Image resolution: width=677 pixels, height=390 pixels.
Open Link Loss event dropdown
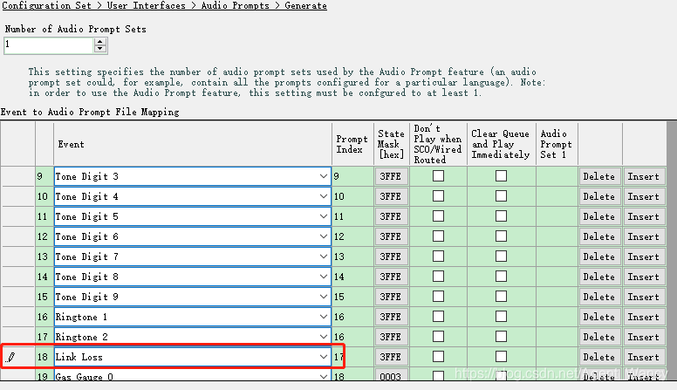(x=323, y=357)
